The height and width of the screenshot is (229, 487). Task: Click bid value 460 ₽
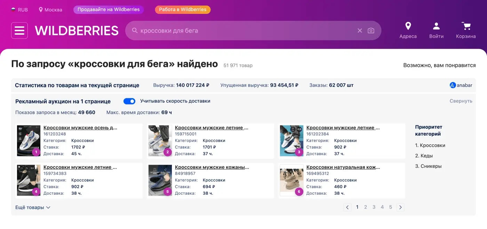(x=341, y=187)
